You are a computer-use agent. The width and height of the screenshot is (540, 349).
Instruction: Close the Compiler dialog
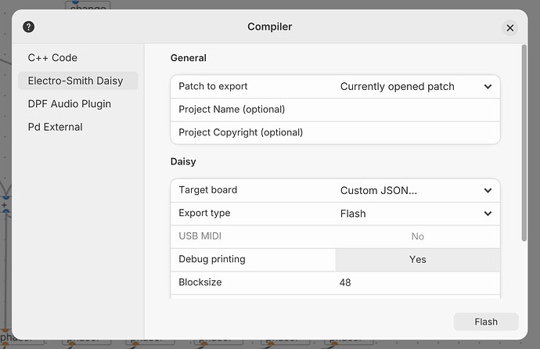pos(510,28)
